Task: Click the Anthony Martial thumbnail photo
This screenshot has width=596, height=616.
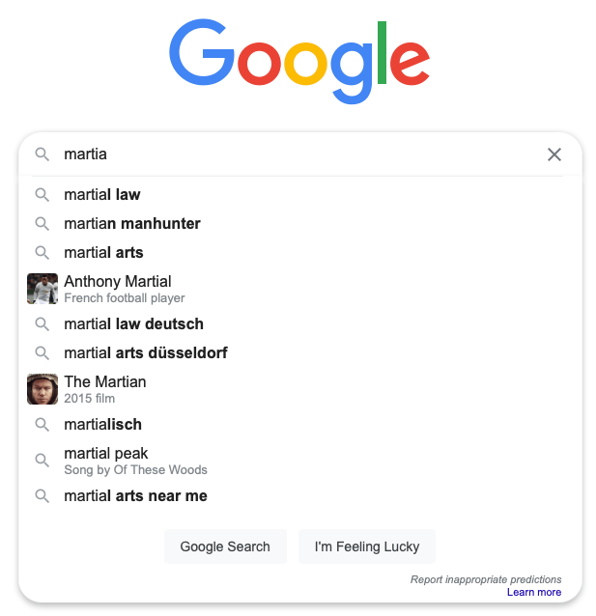Action: point(43,289)
